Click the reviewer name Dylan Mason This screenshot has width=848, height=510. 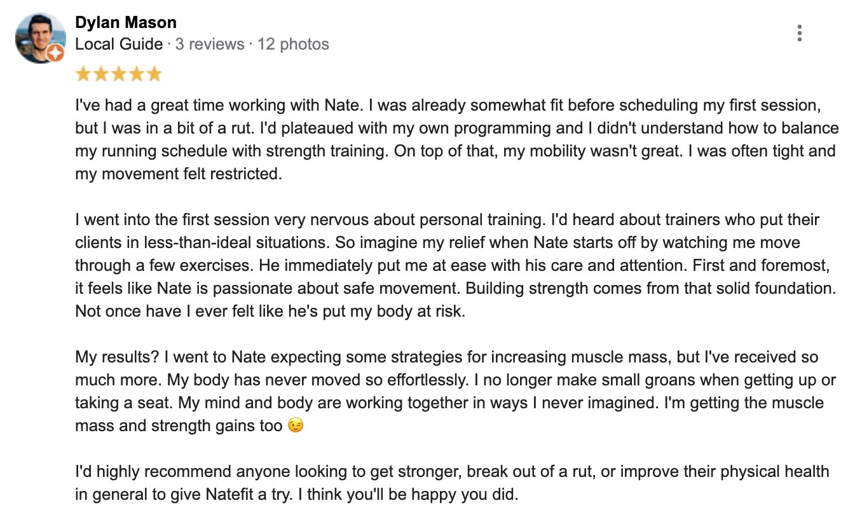(126, 23)
